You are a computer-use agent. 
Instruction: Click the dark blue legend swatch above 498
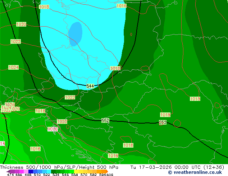pyautogui.click(x=31, y=171)
